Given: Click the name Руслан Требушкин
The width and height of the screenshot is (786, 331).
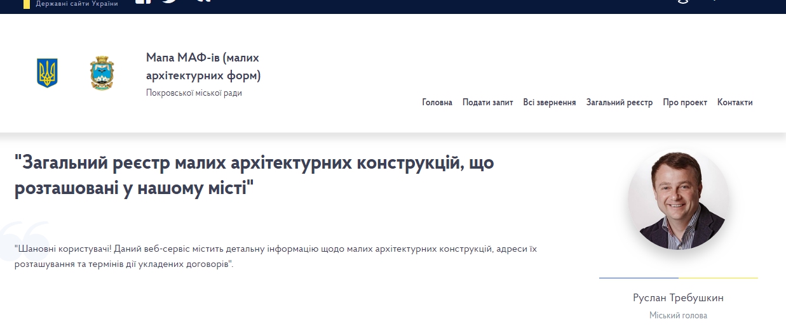Looking at the screenshot, I should click(x=678, y=298).
